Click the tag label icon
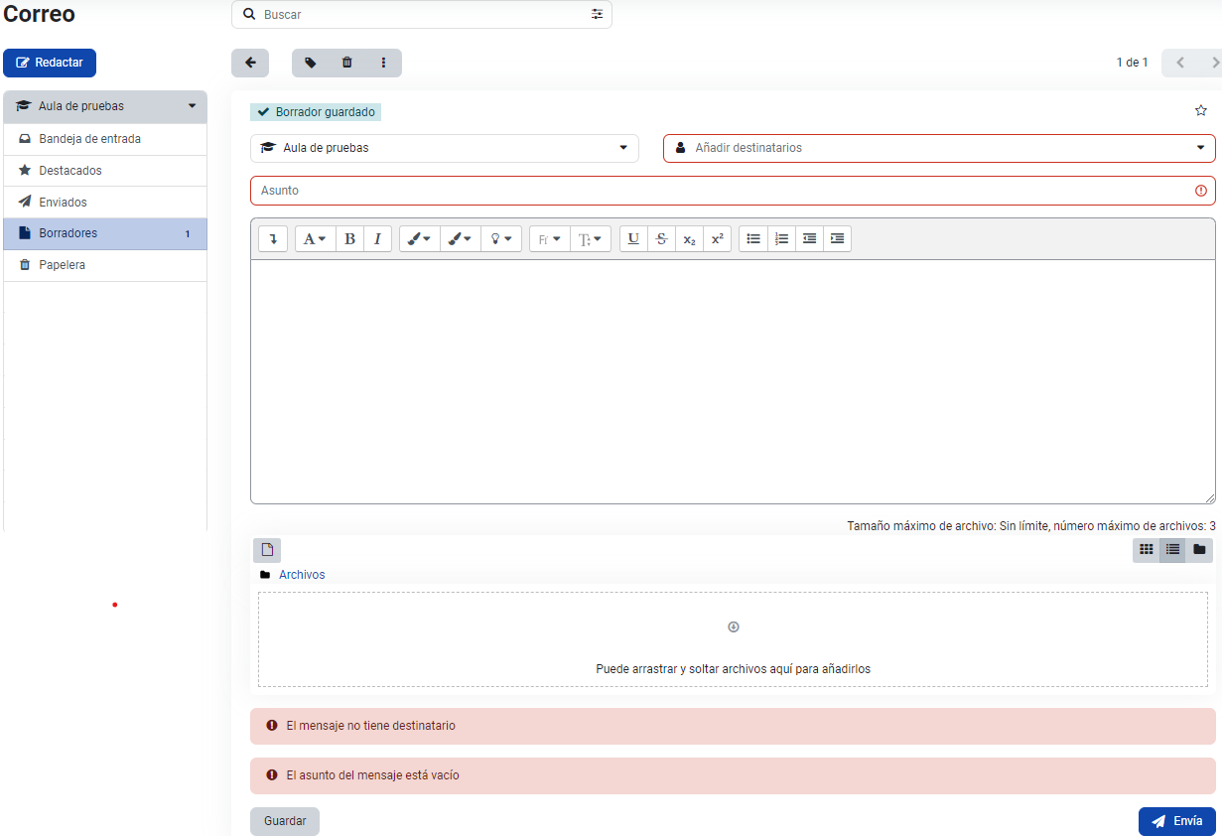The image size is (1222, 836). [310, 63]
